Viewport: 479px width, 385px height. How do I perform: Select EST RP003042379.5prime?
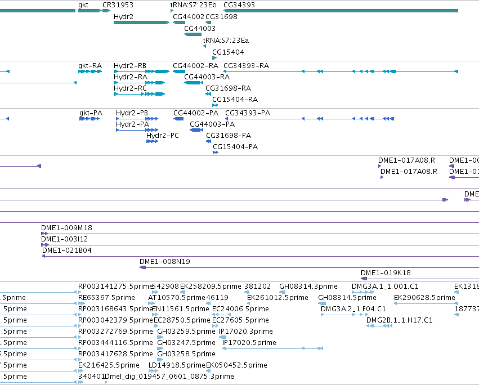tap(115, 320)
